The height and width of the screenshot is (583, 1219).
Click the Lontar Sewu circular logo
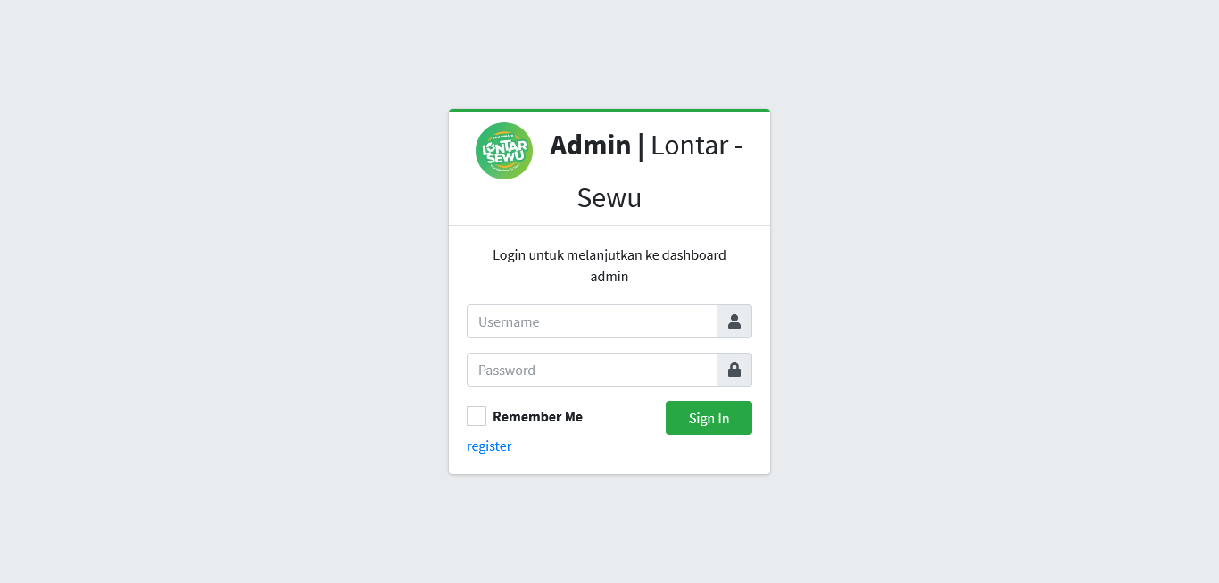[x=504, y=151]
